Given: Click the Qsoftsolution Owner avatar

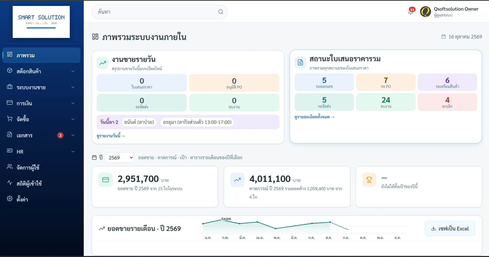Looking at the screenshot, I should (x=425, y=12).
